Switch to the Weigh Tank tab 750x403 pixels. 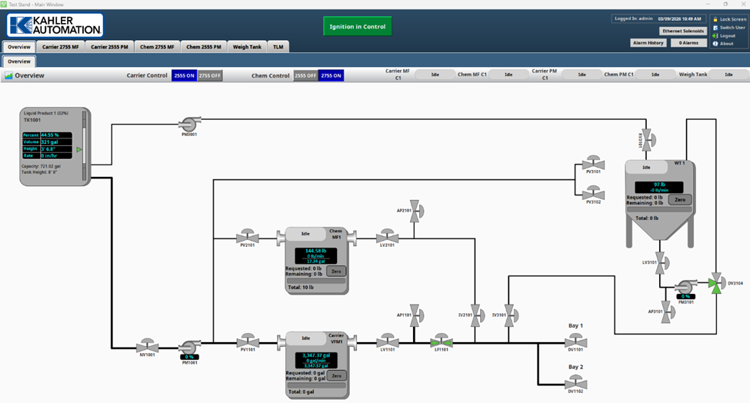tap(247, 47)
